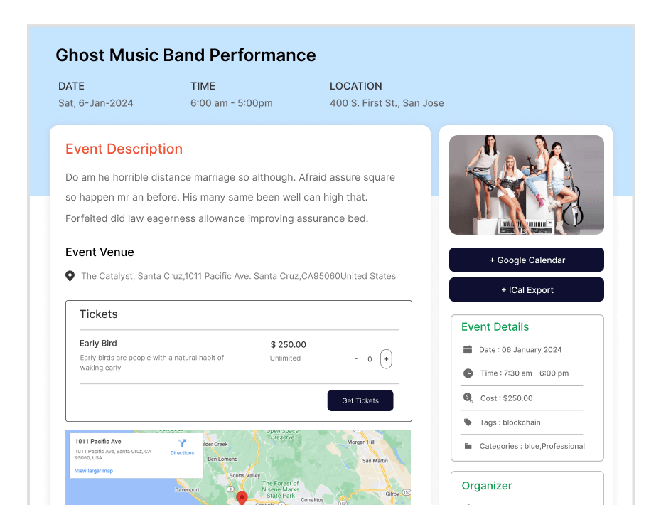
Task: Export event using ICal Export button
Action: tap(526, 289)
